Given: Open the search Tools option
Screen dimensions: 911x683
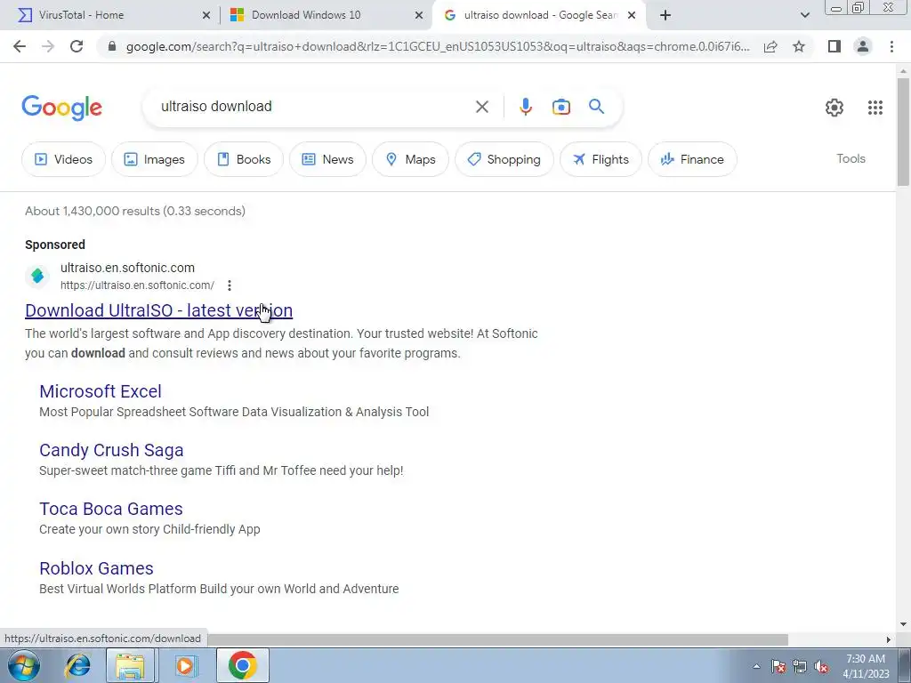Looking at the screenshot, I should 851,158.
